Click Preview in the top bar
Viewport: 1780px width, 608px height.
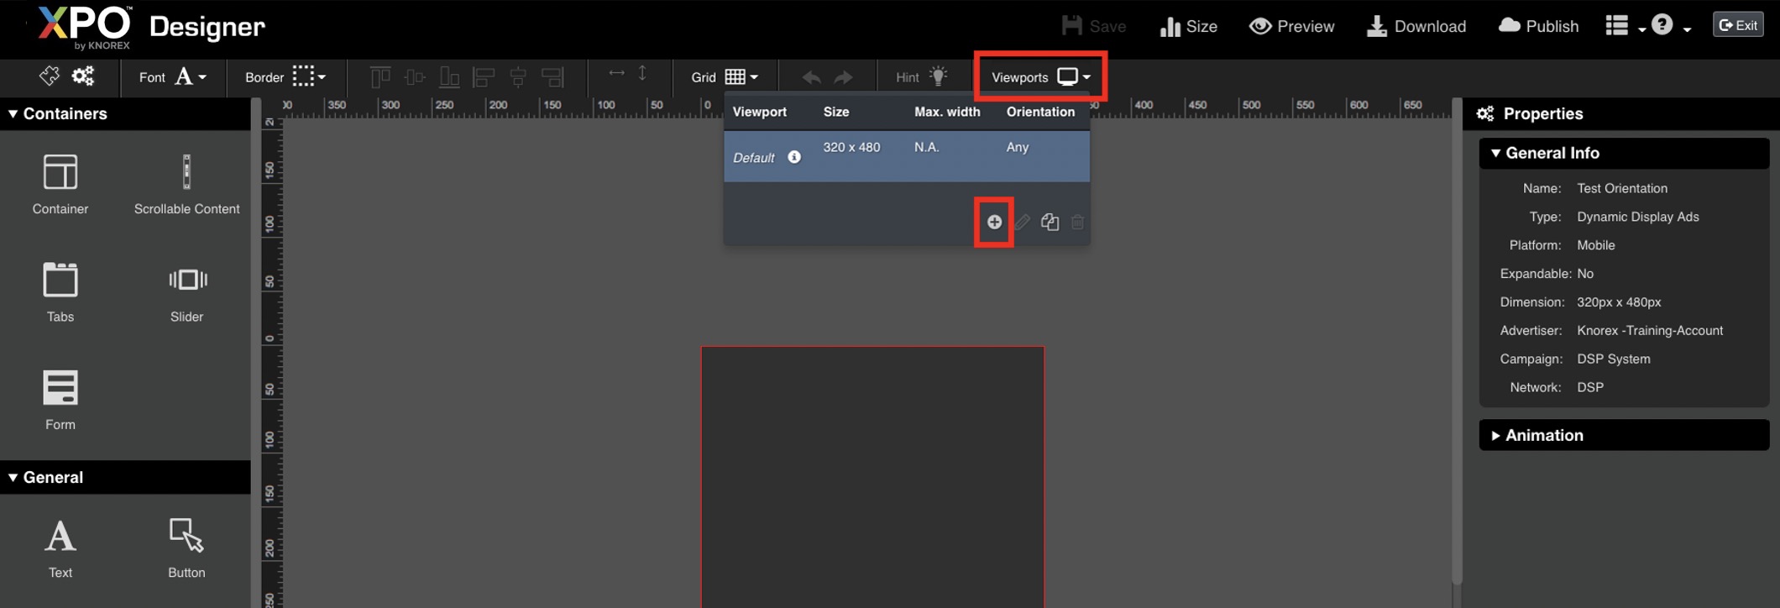[1291, 26]
